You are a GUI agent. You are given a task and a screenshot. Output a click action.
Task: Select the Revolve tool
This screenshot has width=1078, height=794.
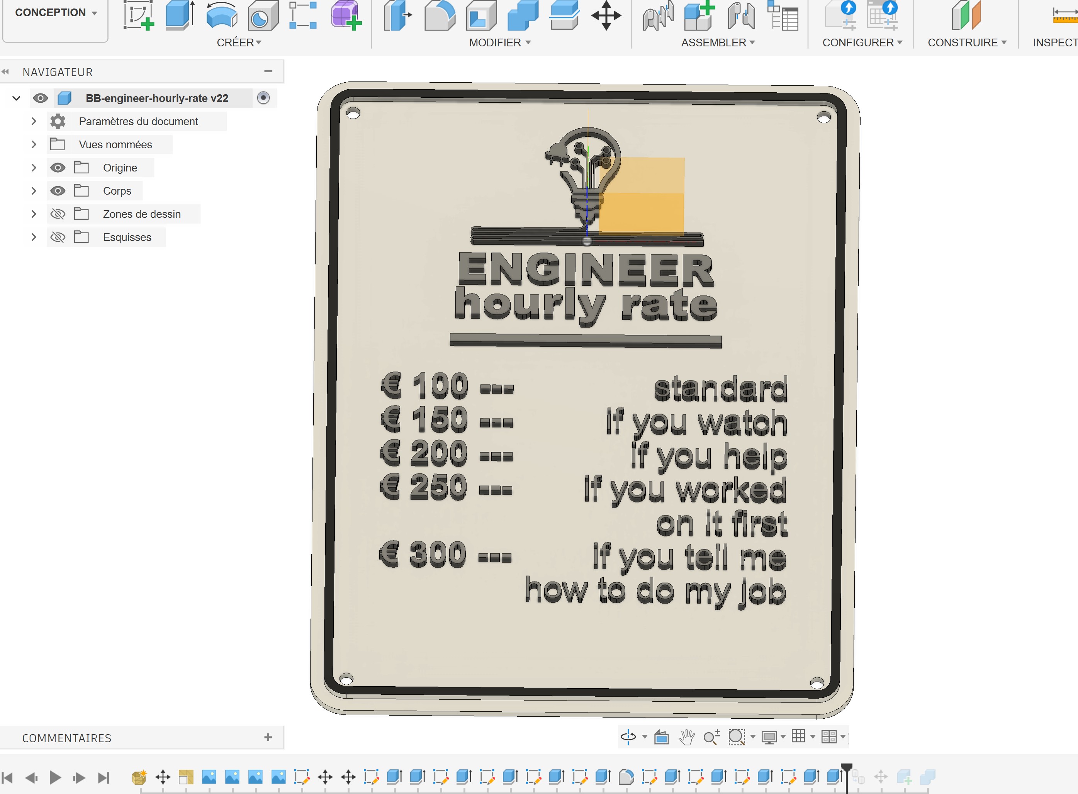(222, 15)
